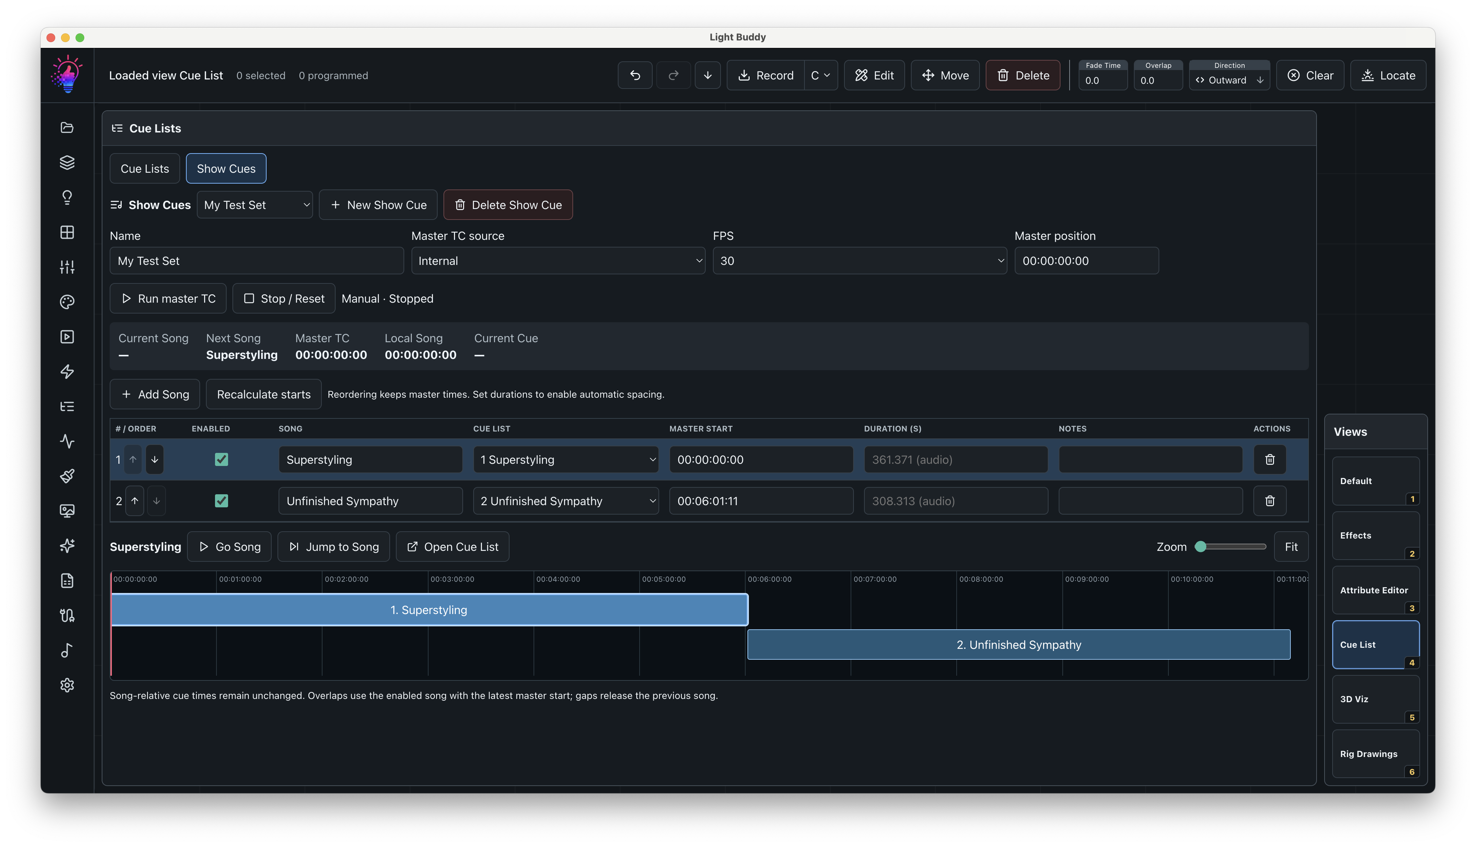Open the Record target C dropdown

click(821, 75)
